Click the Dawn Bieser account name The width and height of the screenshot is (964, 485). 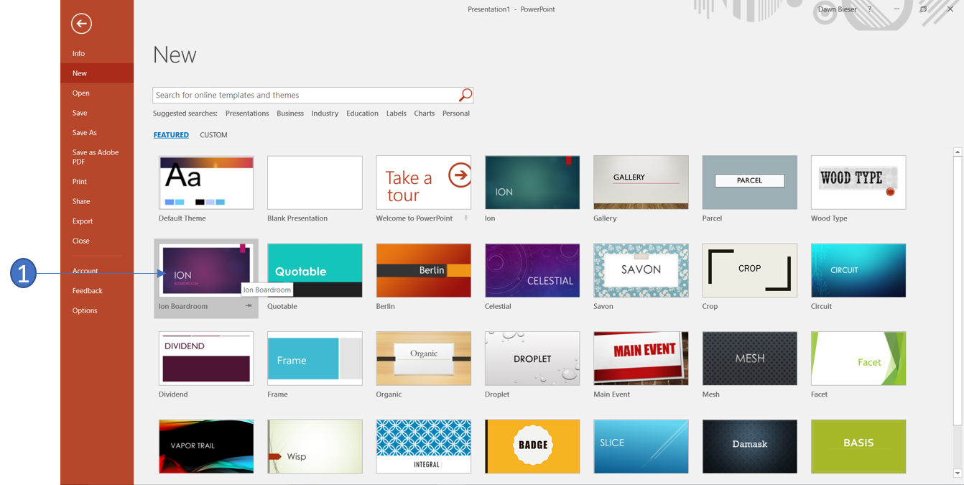pos(837,9)
